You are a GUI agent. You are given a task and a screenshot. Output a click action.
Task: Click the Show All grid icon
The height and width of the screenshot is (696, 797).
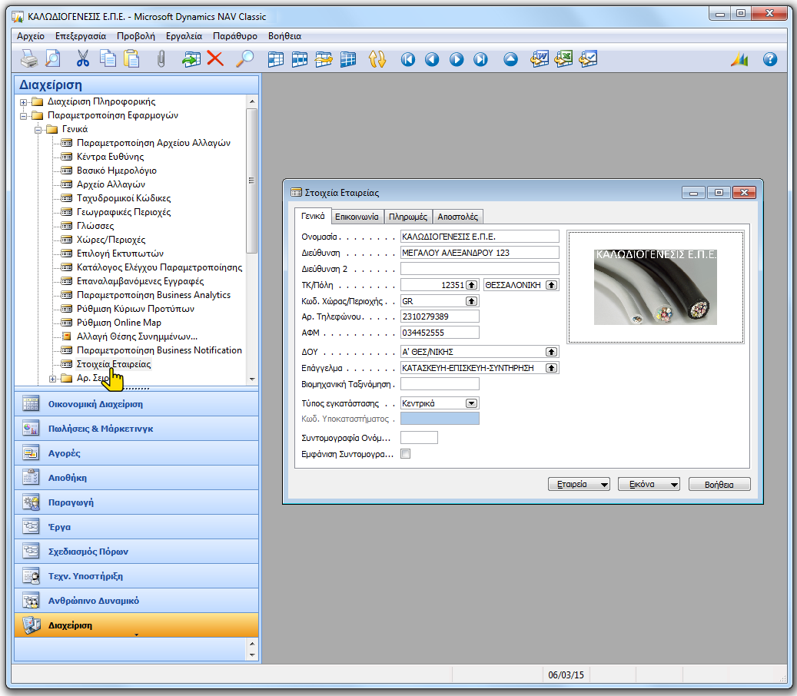coord(347,59)
